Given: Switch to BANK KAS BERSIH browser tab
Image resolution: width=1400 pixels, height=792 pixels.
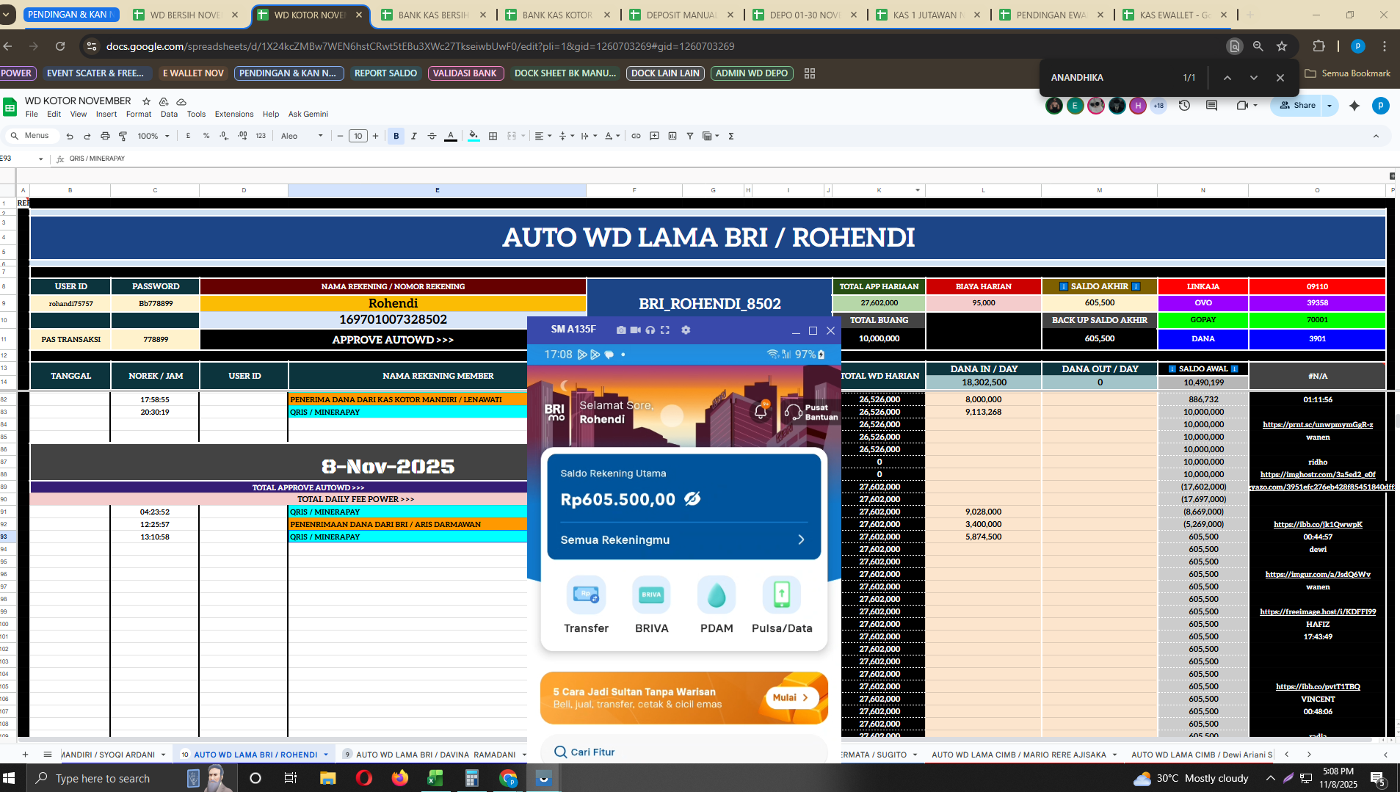Looking at the screenshot, I should click(433, 15).
